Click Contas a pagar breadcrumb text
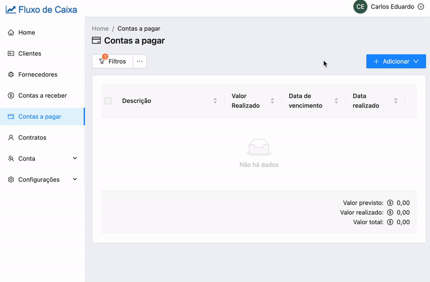 pos(139,28)
